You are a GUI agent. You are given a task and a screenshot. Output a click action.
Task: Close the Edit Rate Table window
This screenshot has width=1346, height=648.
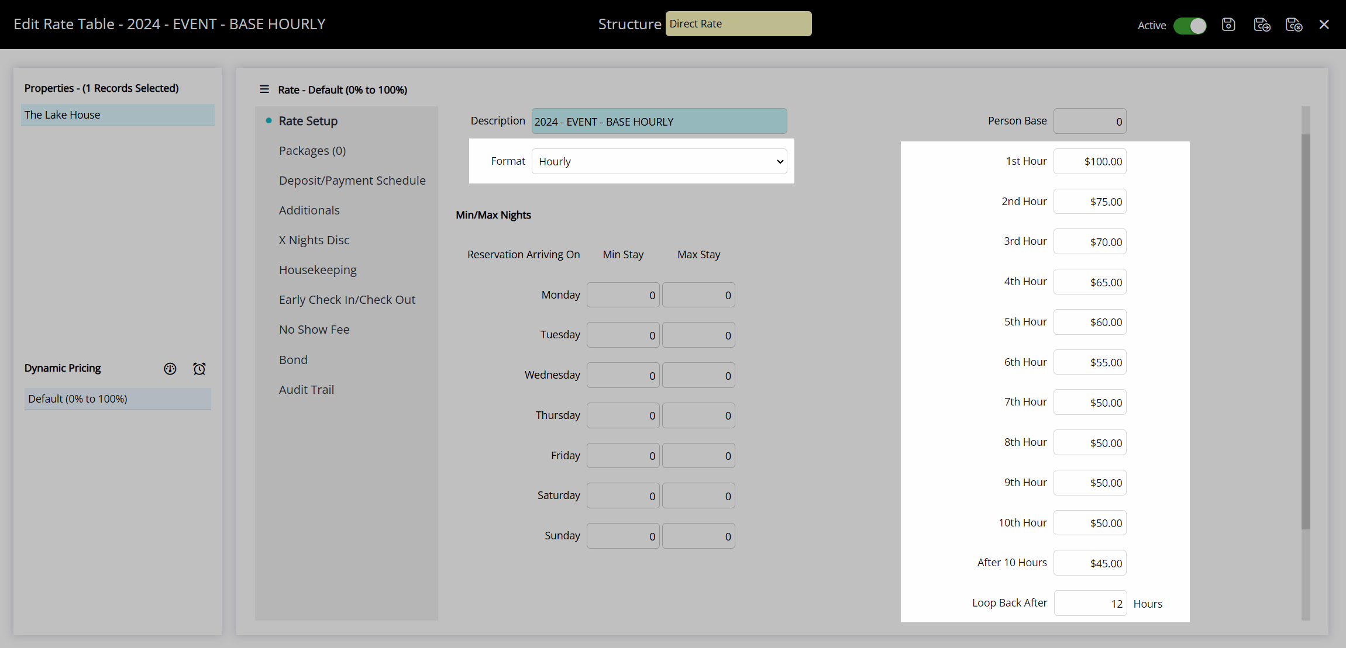[1324, 25]
